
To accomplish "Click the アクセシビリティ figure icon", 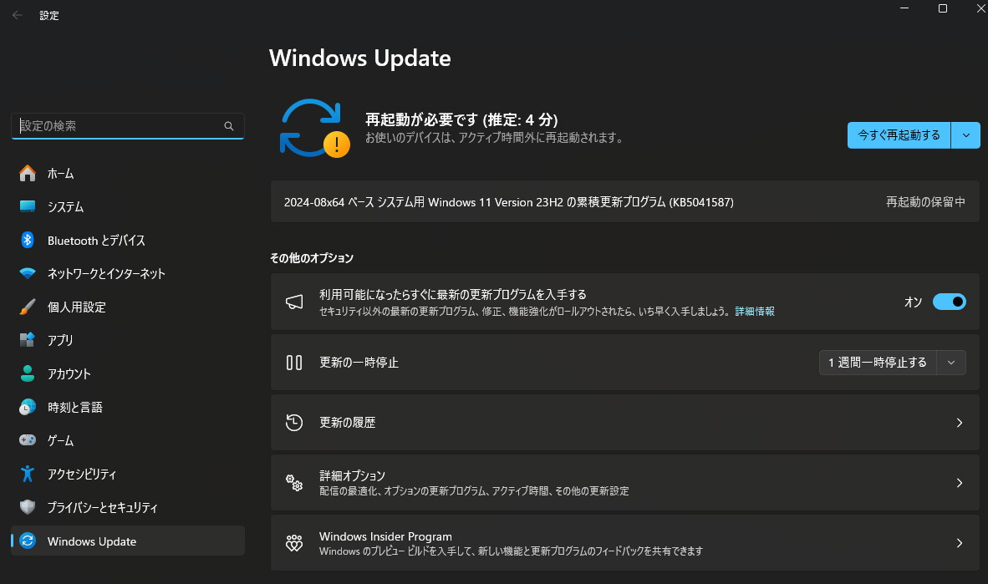I will pos(27,474).
